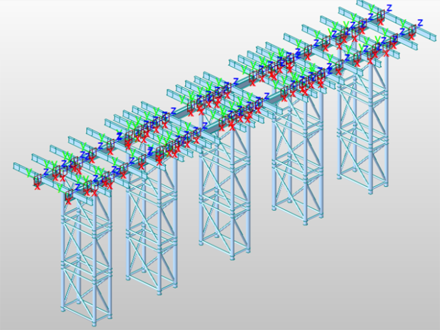Select the second tower from the left
Screen dimensions: 440x330
(152, 232)
